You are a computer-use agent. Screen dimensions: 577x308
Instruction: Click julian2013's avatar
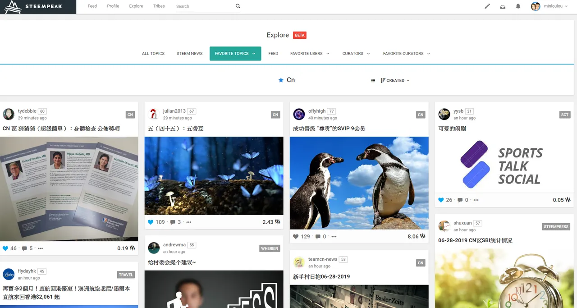click(154, 114)
